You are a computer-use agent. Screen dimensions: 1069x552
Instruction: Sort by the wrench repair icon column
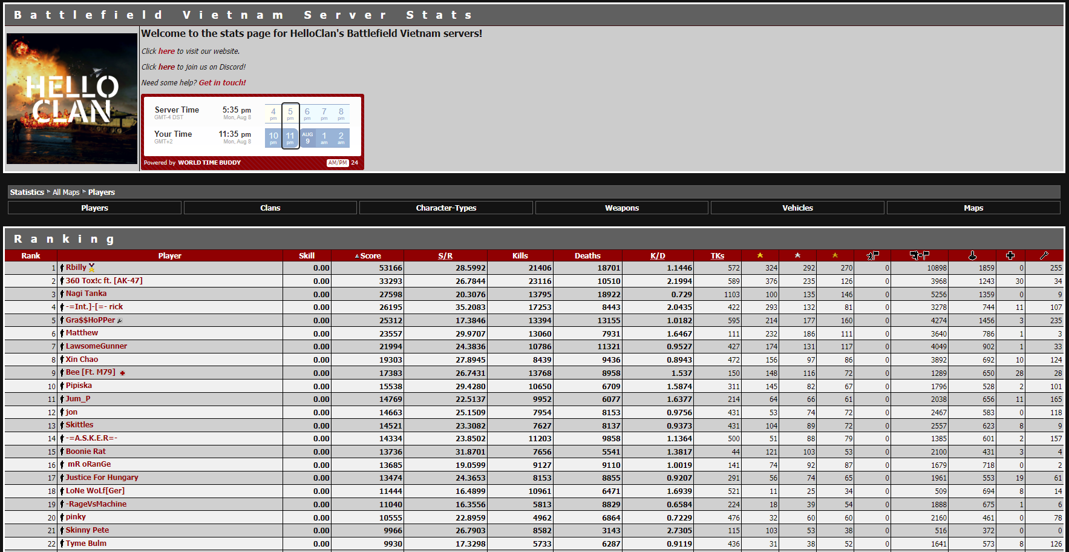[1044, 255]
